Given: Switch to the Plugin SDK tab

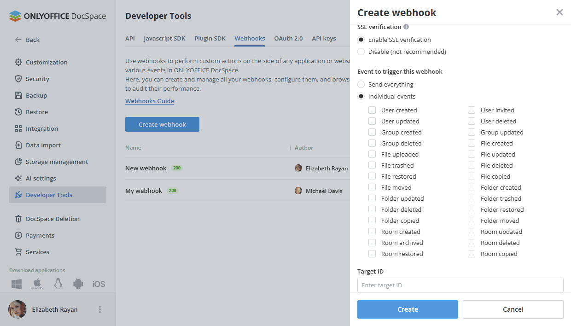Looking at the screenshot, I should coord(210,39).
